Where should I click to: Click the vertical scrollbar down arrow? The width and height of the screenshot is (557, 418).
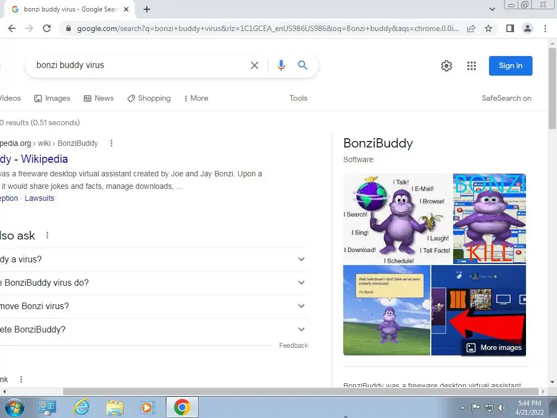(x=552, y=382)
